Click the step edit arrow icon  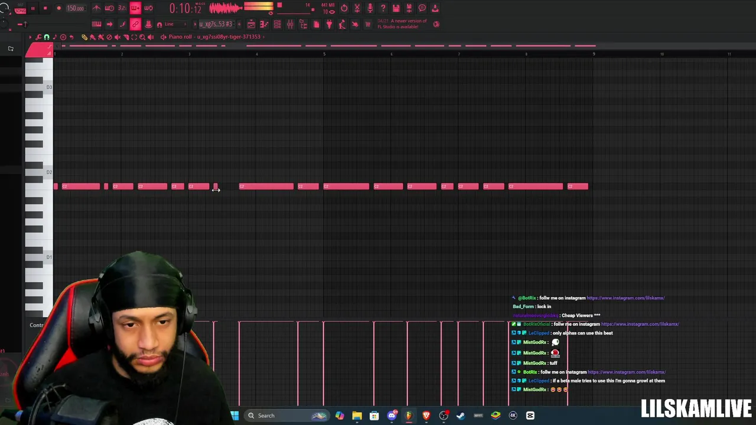(109, 24)
